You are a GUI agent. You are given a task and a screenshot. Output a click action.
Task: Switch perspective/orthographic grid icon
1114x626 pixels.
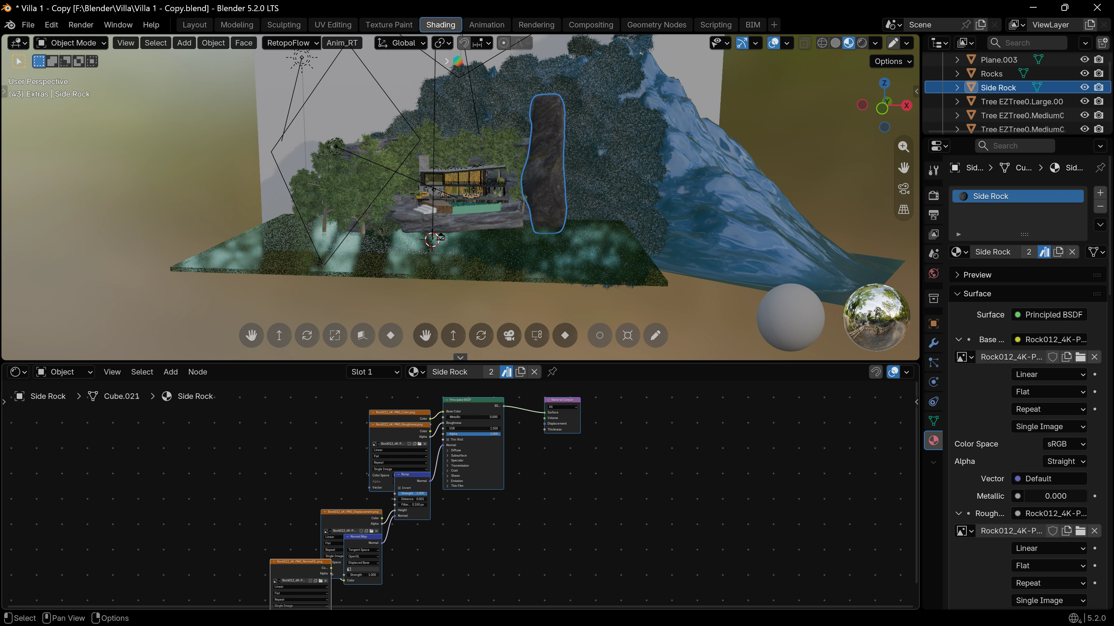coord(903,209)
